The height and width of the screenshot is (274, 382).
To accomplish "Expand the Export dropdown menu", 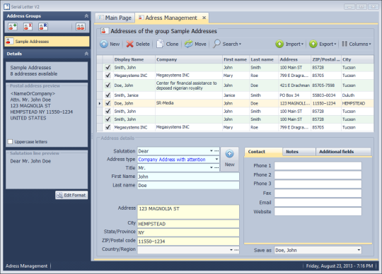I will pos(335,44).
